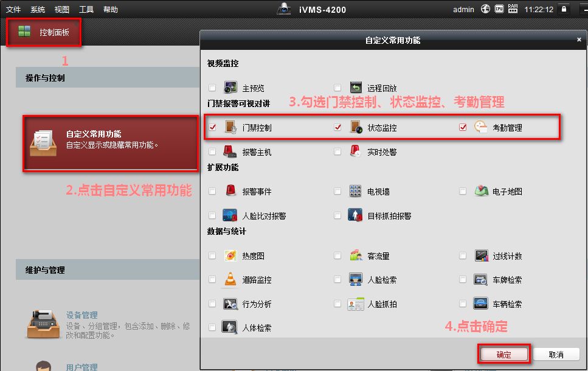Uncheck the 门禁控制 checkbox

tap(212, 128)
